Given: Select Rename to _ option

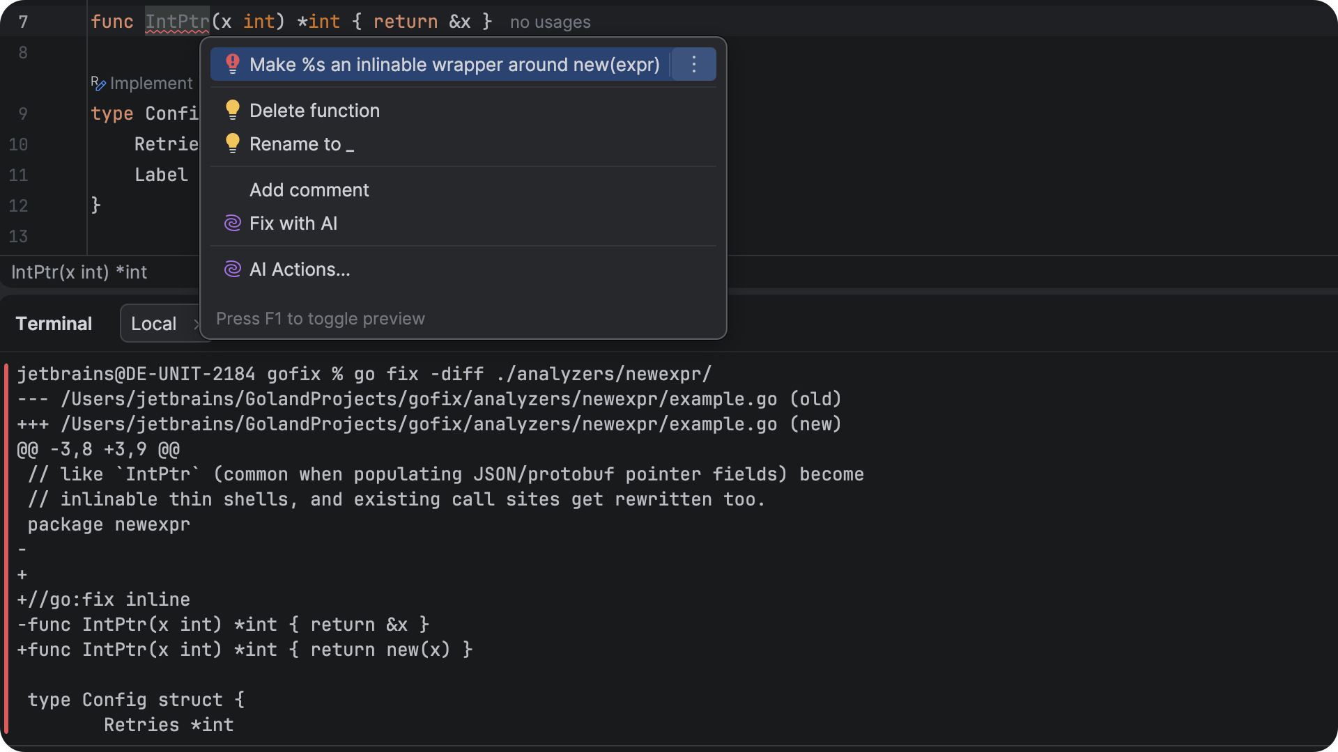Looking at the screenshot, I should tap(463, 143).
